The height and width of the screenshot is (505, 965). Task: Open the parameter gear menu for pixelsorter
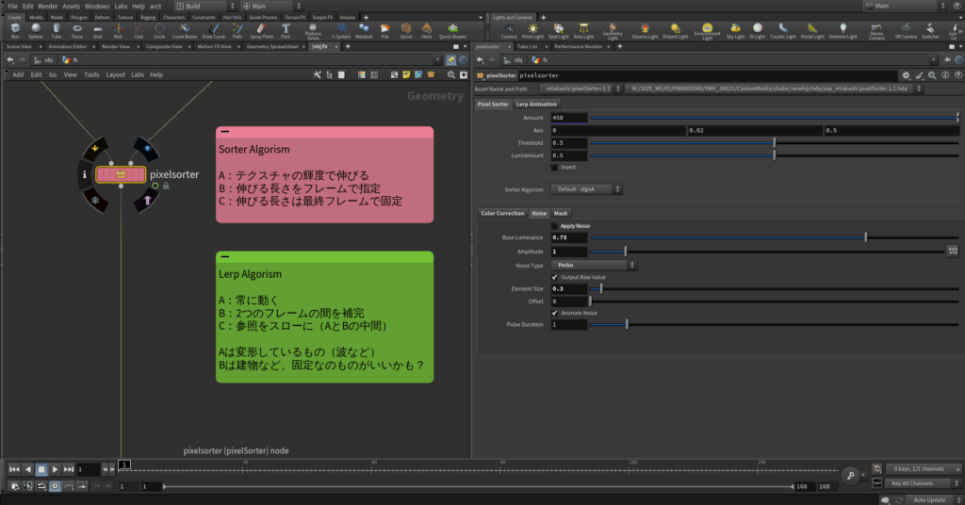pos(906,74)
